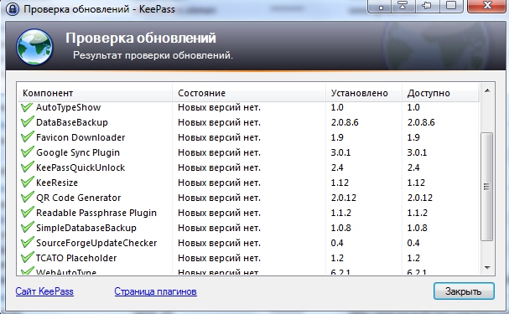This screenshot has width=509, height=314.
Task: Click installed version 2.0.8.6 for DataBaseBackup
Action: tap(345, 122)
